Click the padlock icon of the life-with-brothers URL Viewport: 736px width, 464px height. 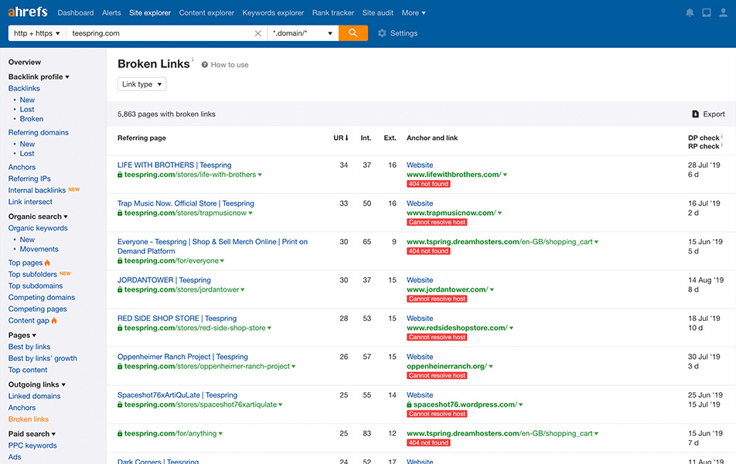click(x=120, y=175)
